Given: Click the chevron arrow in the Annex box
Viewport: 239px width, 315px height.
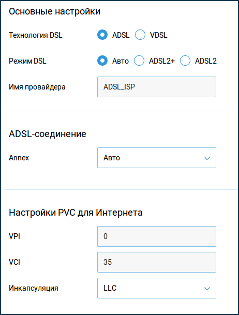Looking at the screenshot, I should coord(207,158).
